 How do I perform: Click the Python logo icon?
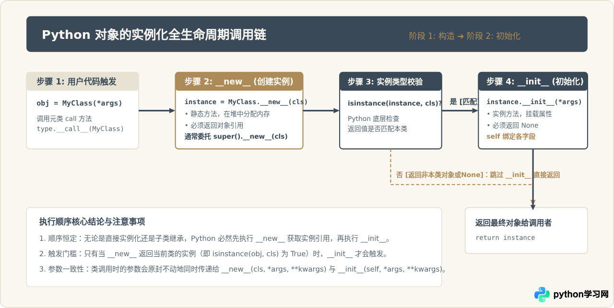pos(543,294)
